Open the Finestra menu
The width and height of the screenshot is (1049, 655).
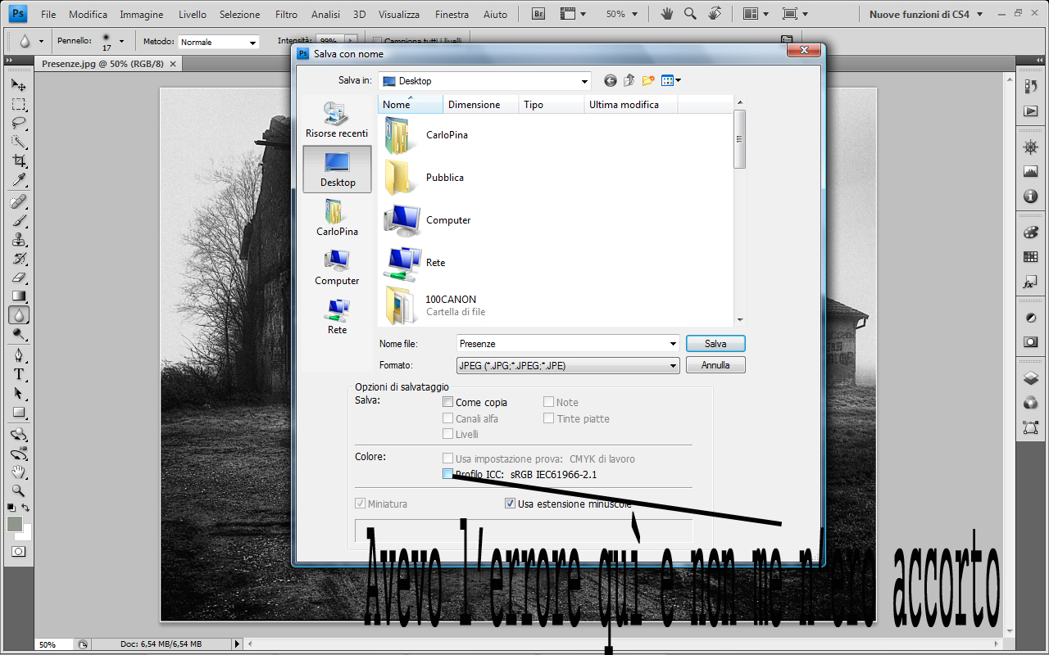click(x=452, y=15)
